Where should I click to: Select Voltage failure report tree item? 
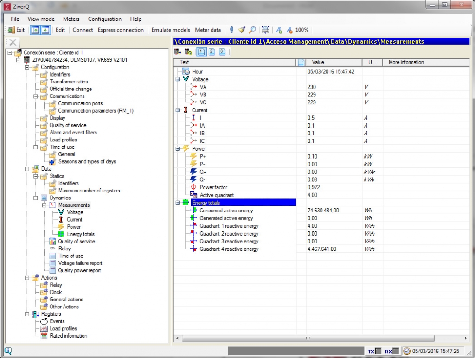(80, 263)
